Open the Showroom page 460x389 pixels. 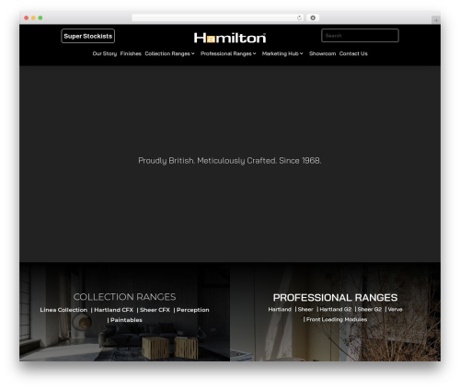(x=322, y=53)
